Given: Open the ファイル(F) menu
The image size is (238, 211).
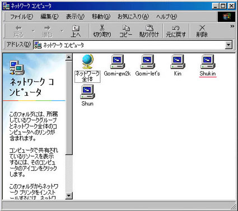Looking at the screenshot, I should coord(21,17).
